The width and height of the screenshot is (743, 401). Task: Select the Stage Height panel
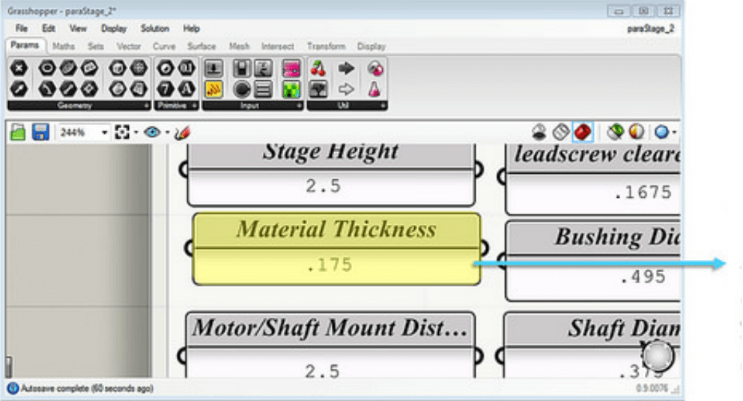pos(331,175)
